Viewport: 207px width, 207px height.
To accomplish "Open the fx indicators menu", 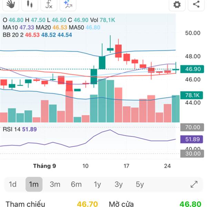I will coord(49,4).
